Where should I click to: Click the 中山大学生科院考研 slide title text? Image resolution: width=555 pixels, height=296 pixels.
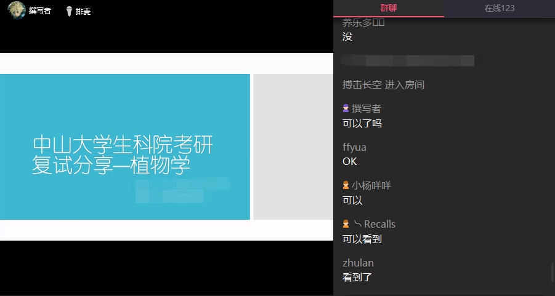click(123, 145)
